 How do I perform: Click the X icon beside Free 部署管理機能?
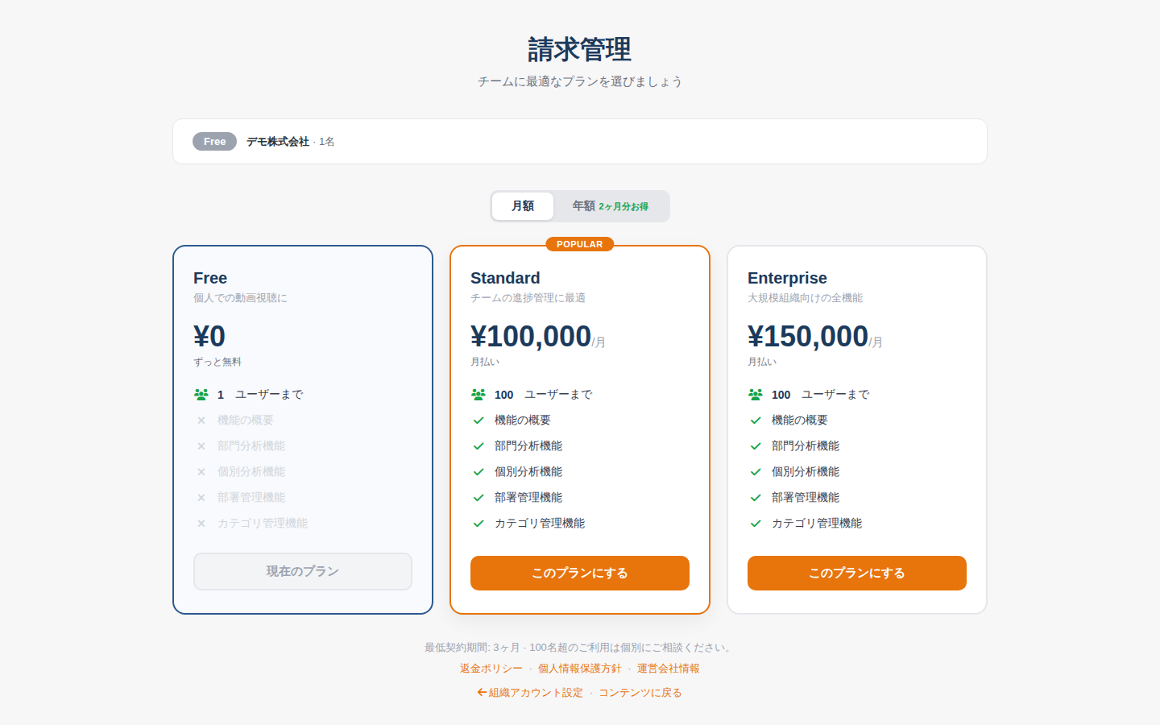pyautogui.click(x=201, y=498)
